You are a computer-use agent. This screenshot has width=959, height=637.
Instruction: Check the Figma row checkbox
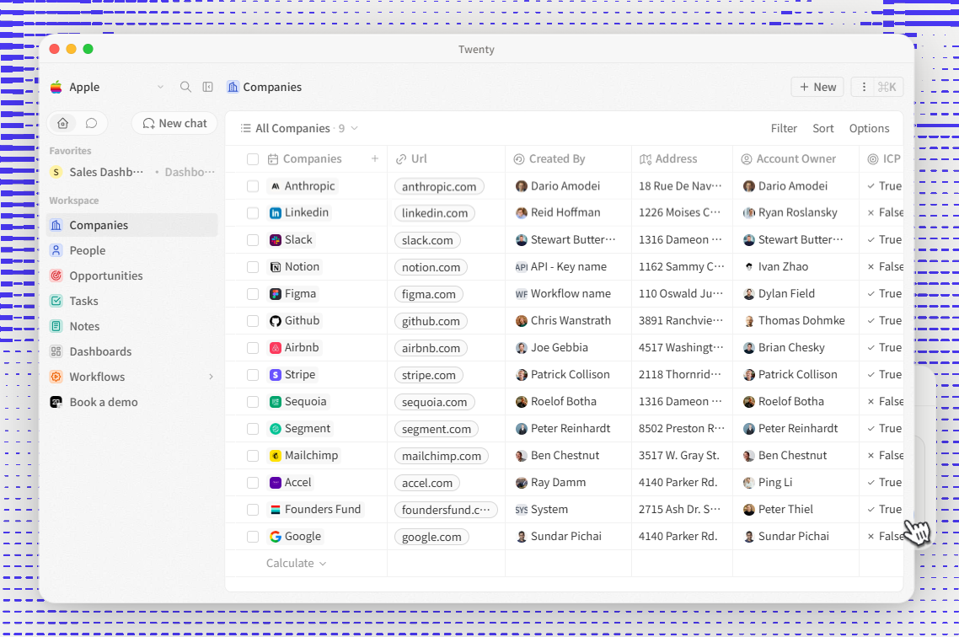[x=253, y=294]
